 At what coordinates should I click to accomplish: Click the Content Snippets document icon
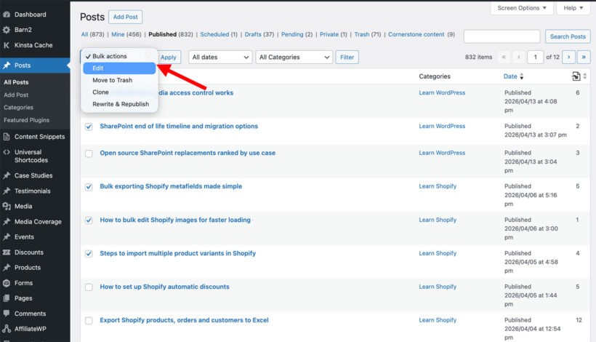click(x=7, y=137)
